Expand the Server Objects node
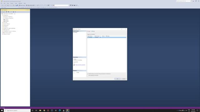200x112 pixels. tap(2, 24)
